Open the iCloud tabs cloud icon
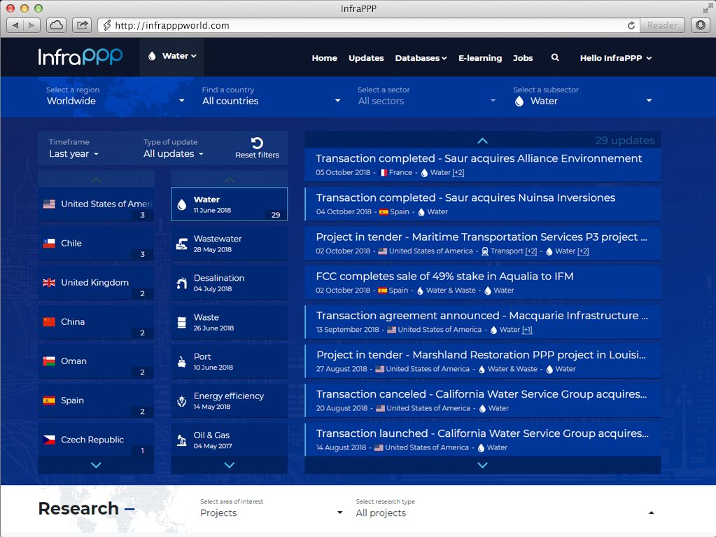This screenshot has height=537, width=716. [x=57, y=25]
